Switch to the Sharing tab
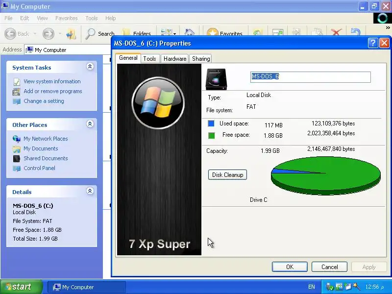392x294 pixels. [201, 59]
